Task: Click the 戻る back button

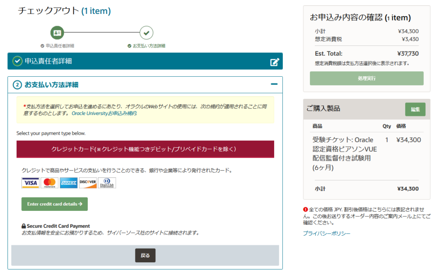Action: pos(145,255)
